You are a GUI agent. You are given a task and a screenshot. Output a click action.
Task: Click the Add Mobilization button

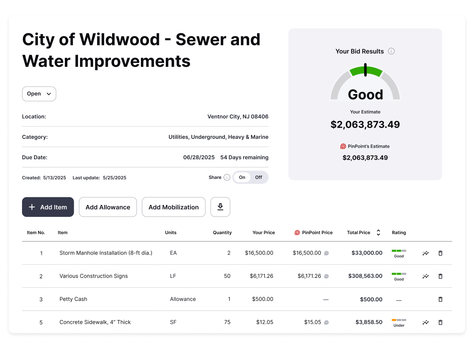[173, 207]
